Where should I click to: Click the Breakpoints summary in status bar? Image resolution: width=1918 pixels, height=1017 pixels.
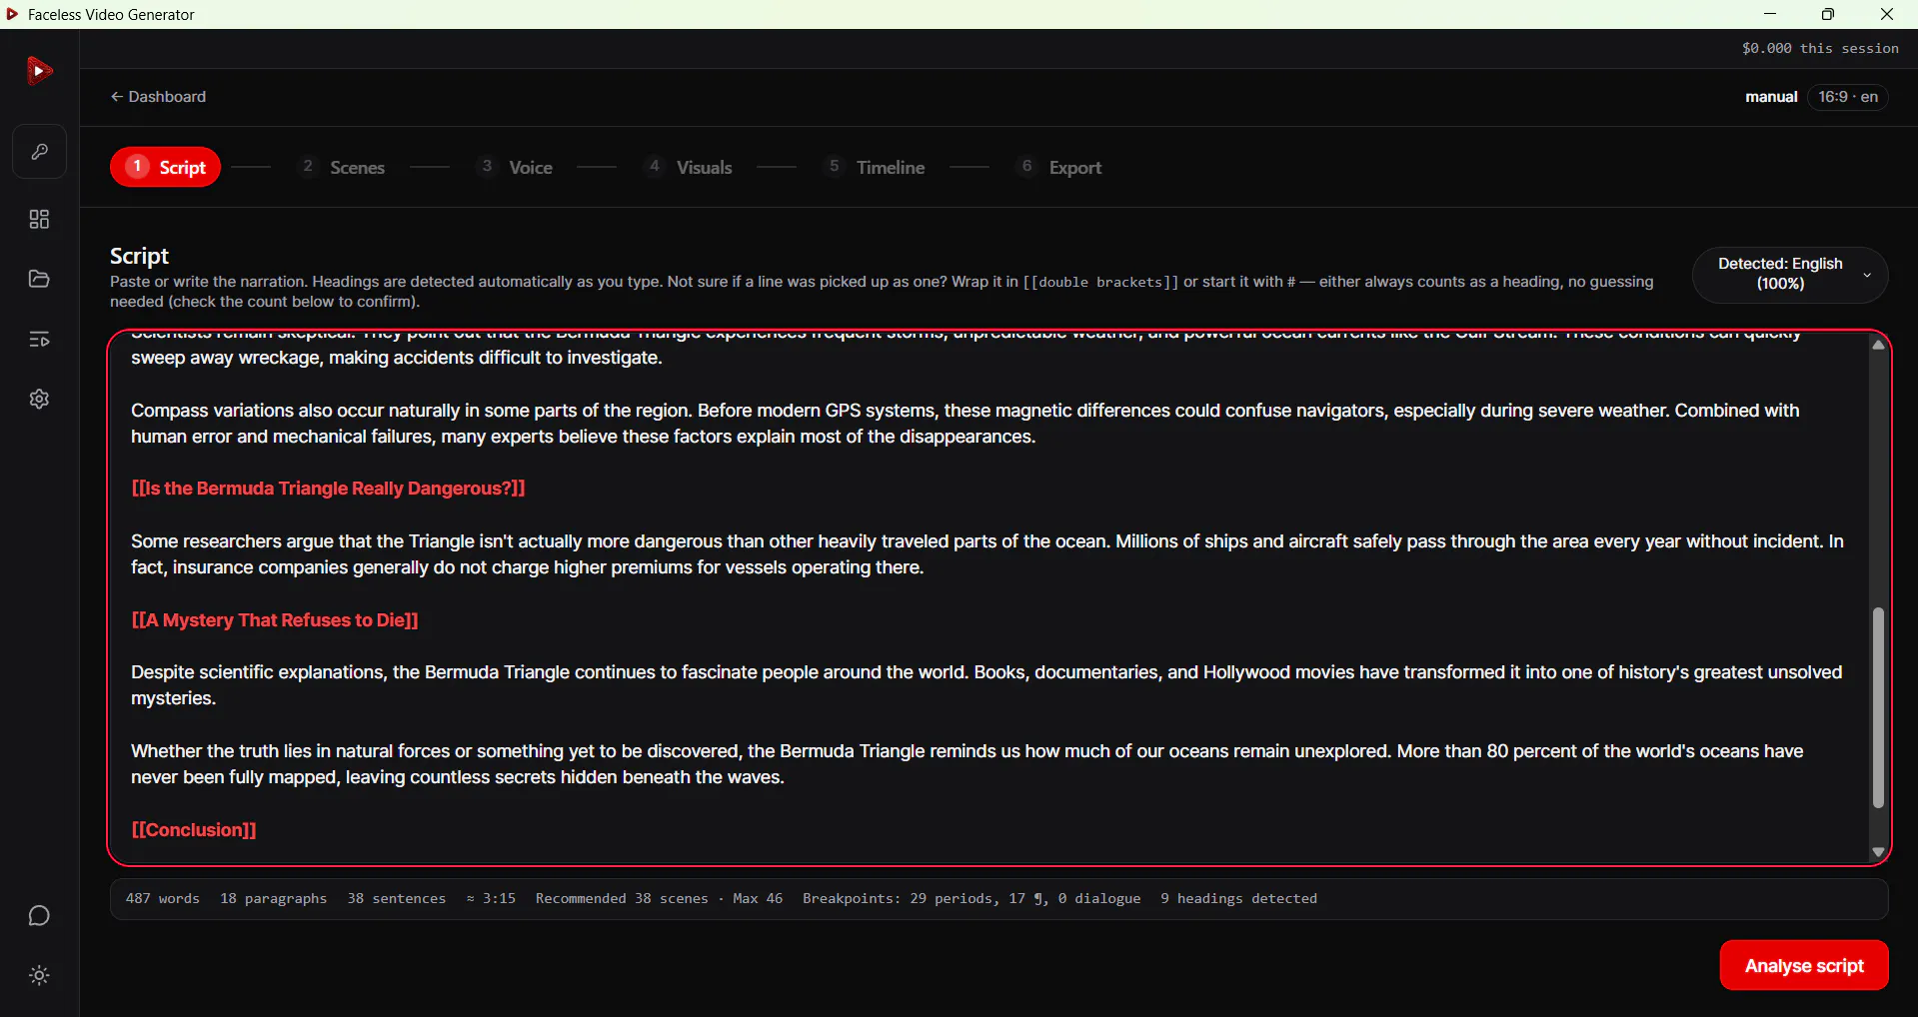click(x=971, y=899)
